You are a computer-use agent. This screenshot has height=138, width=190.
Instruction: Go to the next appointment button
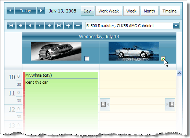[170, 104]
